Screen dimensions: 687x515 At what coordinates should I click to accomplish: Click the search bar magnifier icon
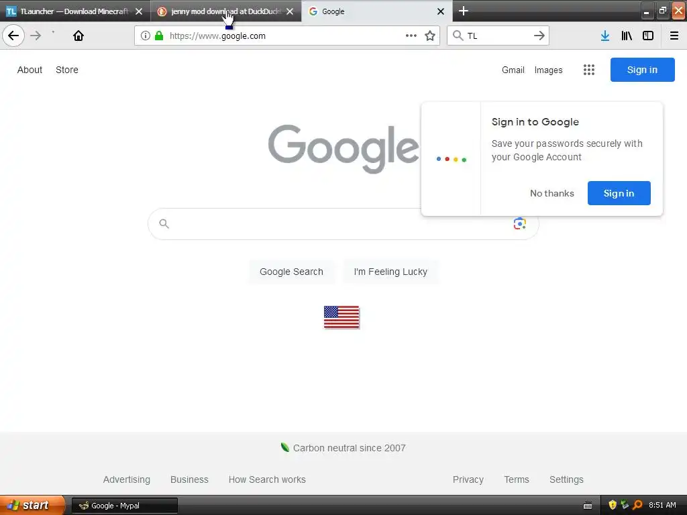pos(458,36)
